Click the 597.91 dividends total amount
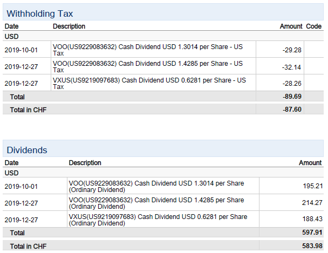The image size is (328, 253). point(312,233)
